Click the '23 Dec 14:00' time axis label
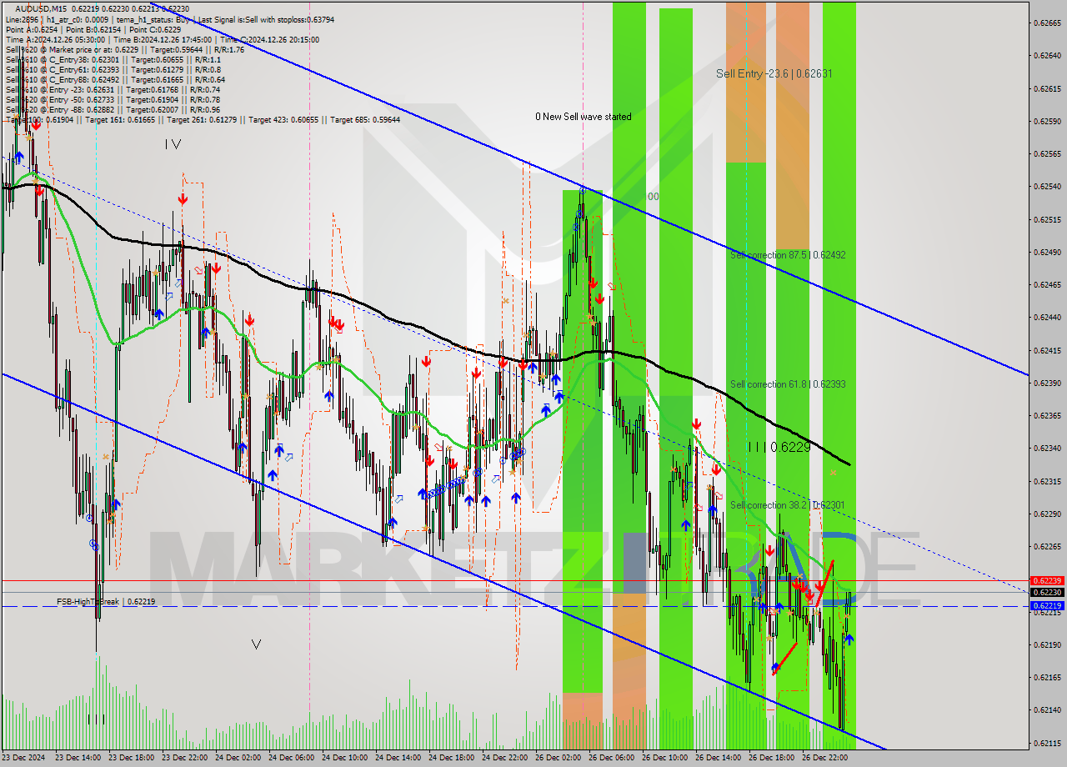This screenshot has height=767, width=1067. pyautogui.click(x=79, y=758)
